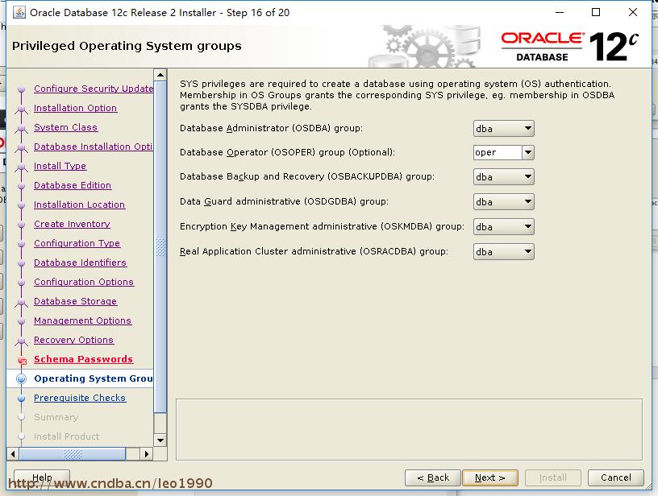The image size is (658, 496).
Task: Go to System Class step
Action: point(65,127)
